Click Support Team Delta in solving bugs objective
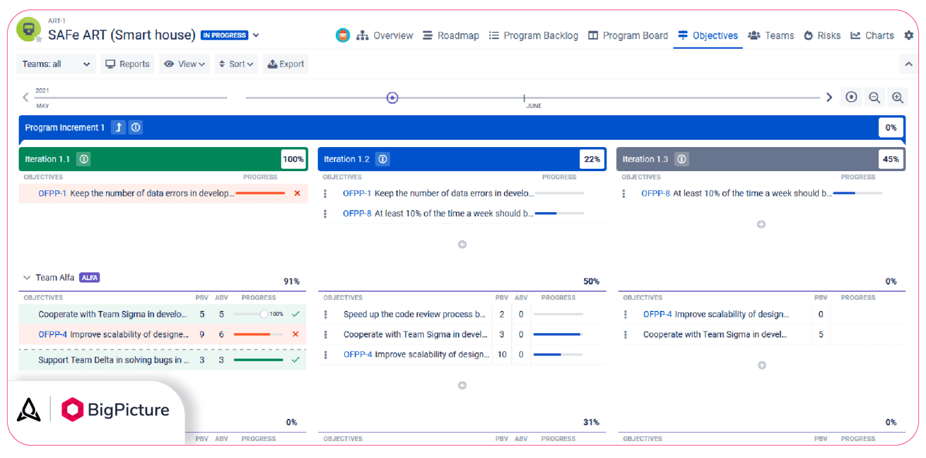The height and width of the screenshot is (458, 926). (x=114, y=360)
